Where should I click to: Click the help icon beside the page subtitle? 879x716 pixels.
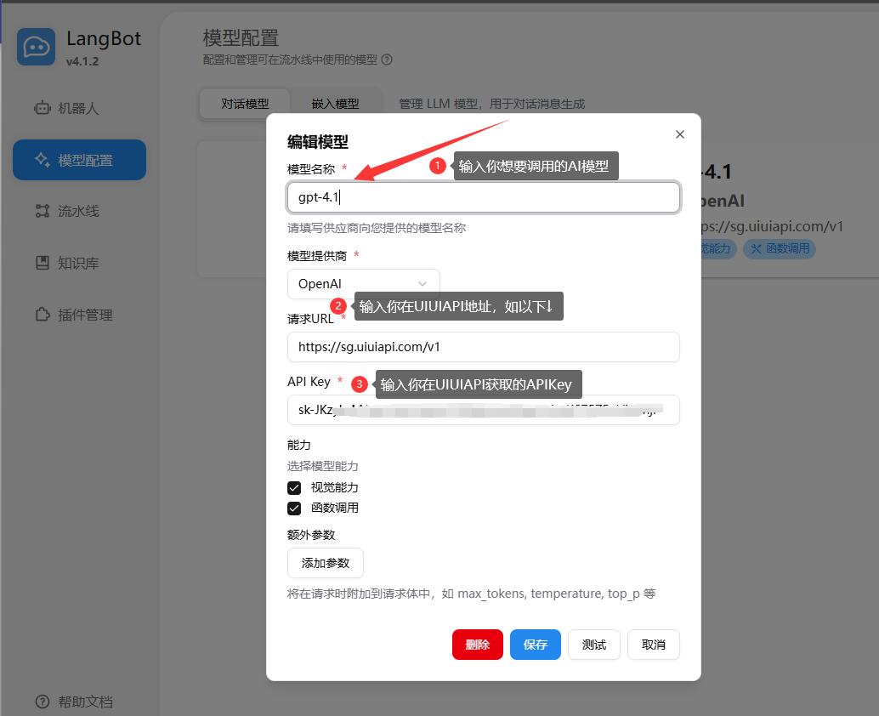pos(387,60)
